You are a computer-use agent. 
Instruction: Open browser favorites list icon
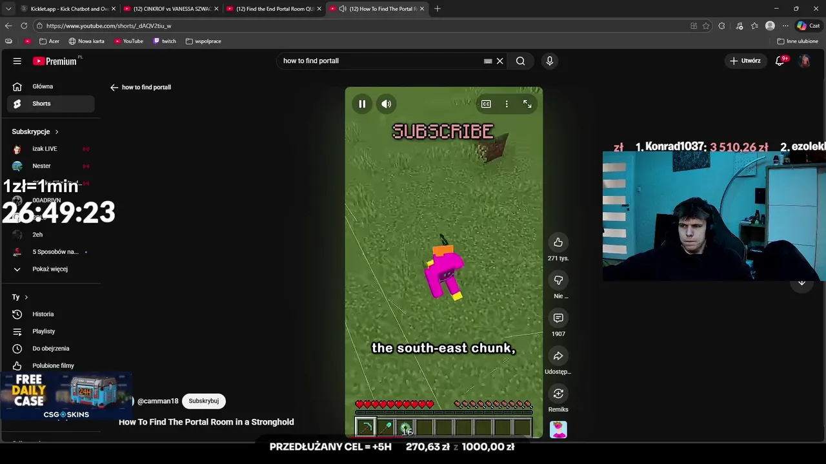pos(754,26)
